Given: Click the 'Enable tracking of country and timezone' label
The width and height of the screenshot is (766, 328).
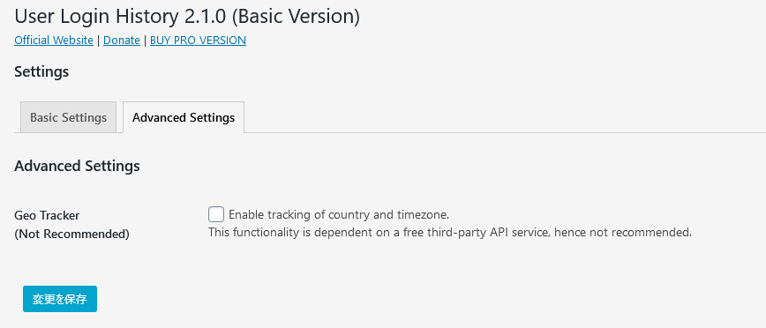Looking at the screenshot, I should 339,214.
